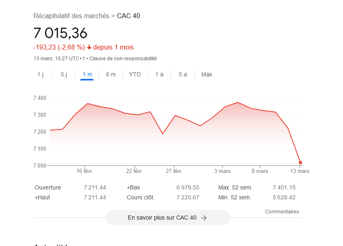The image size is (343, 246).
Task: Click the red down-arrow change indicator
Action: pyautogui.click(x=89, y=47)
